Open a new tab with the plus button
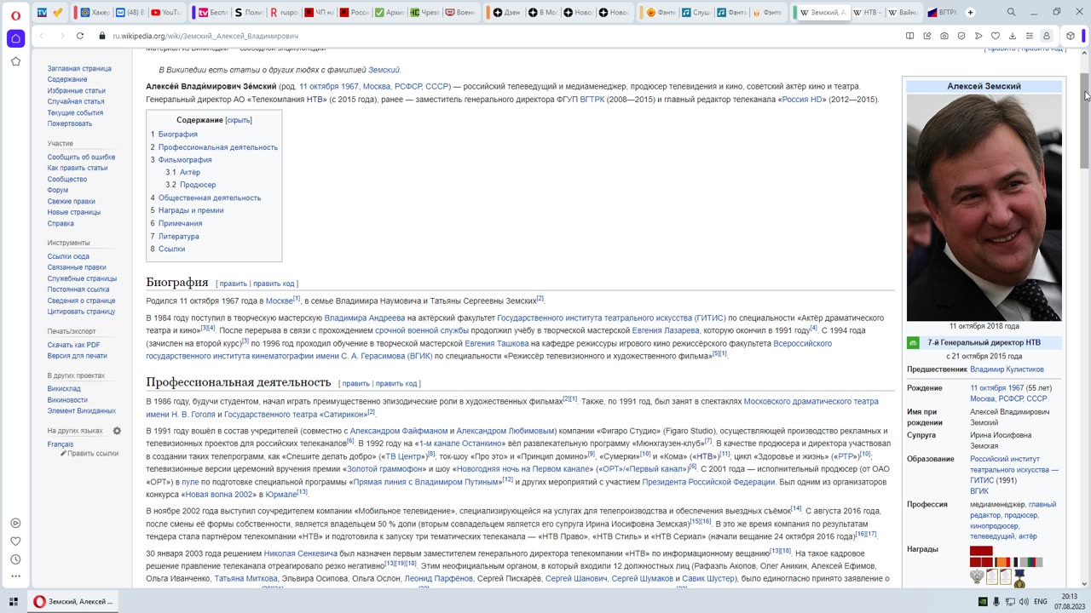 click(x=970, y=13)
